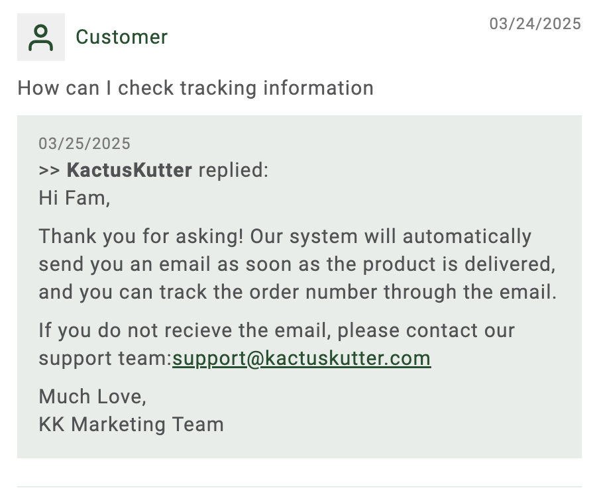Click the 03/25/2025 reply date
The image size is (599, 502).
[84, 144]
